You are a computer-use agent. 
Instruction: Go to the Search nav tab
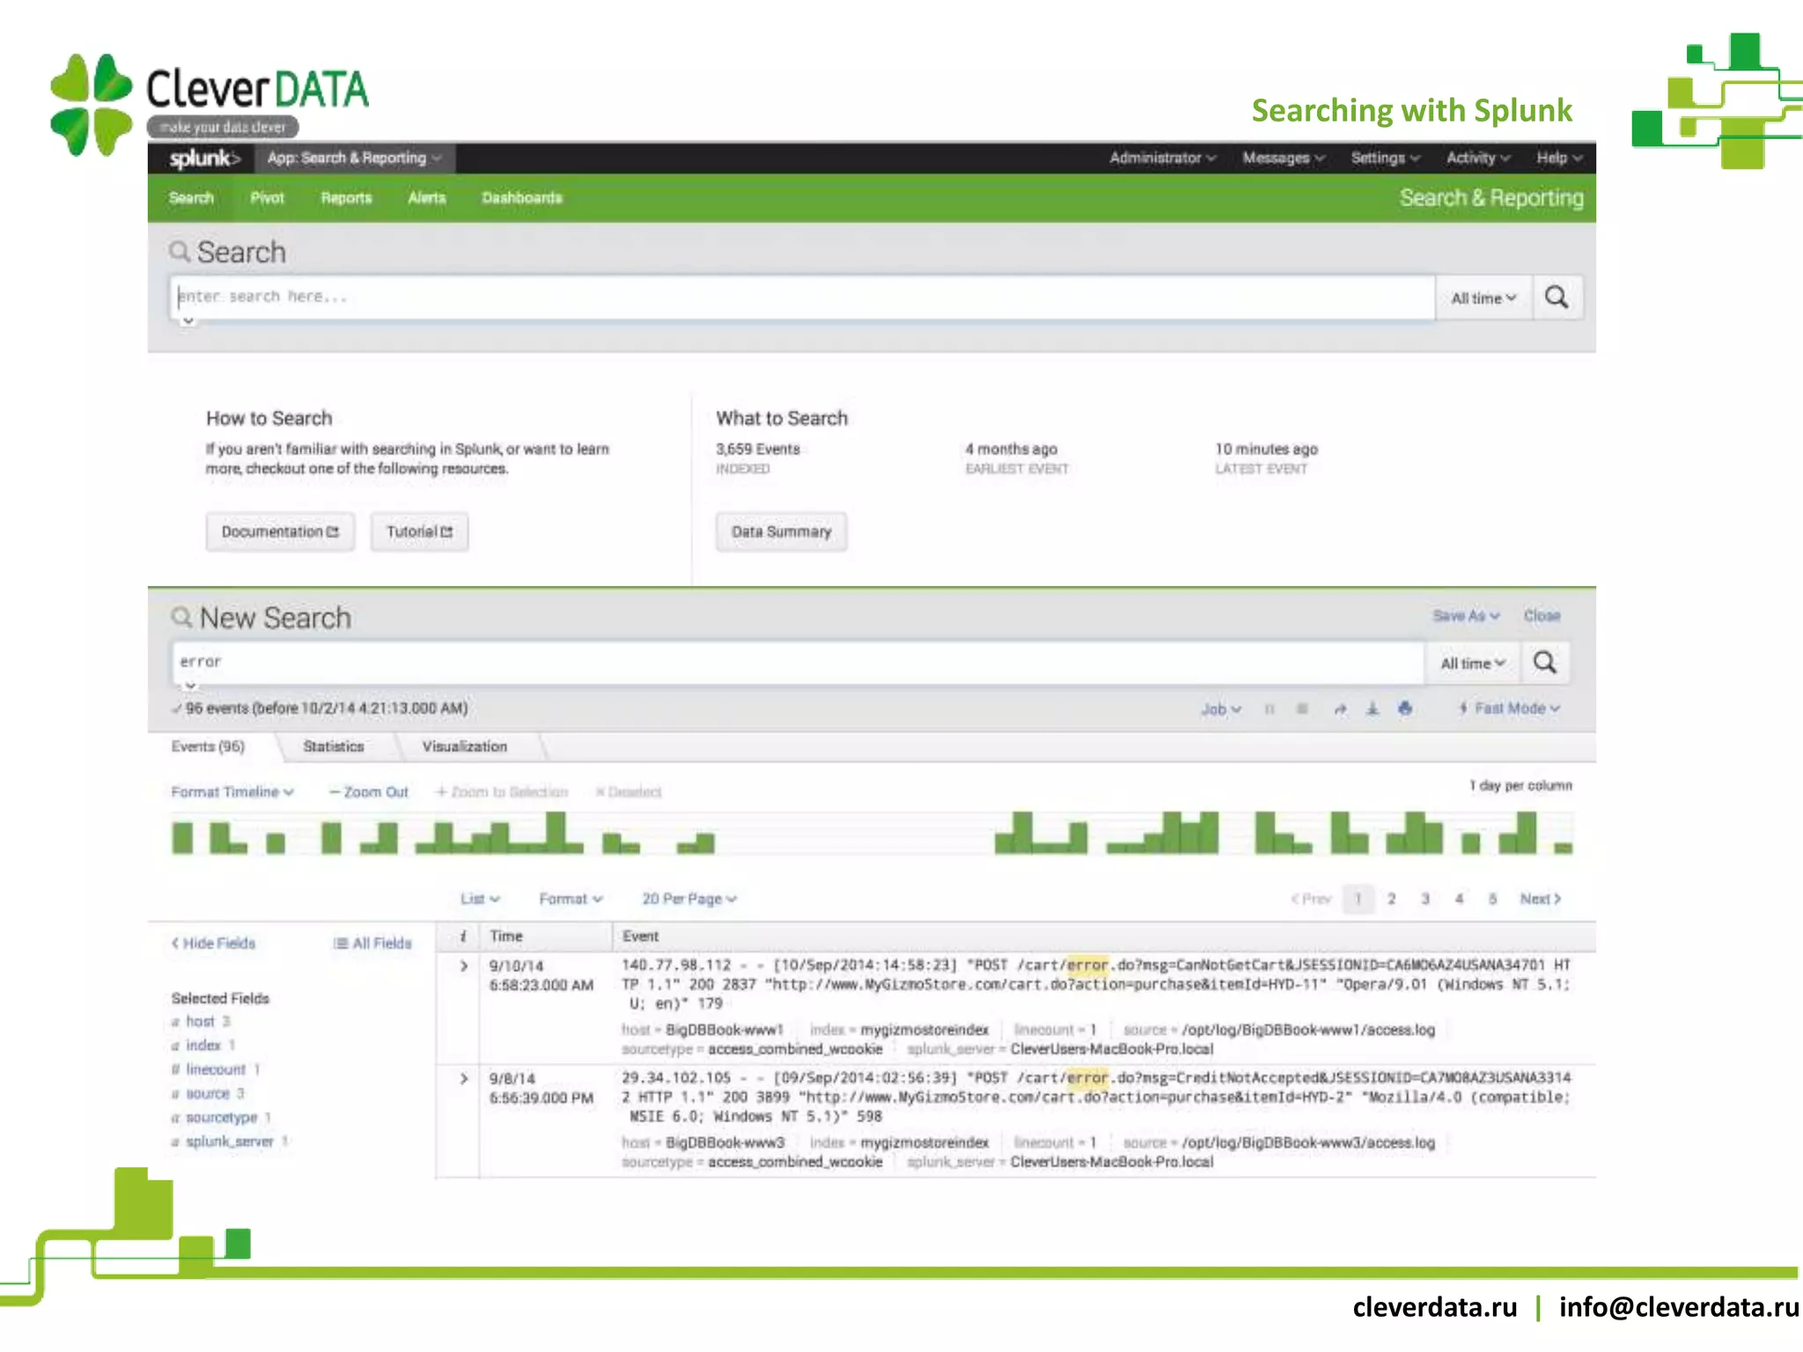coord(191,198)
